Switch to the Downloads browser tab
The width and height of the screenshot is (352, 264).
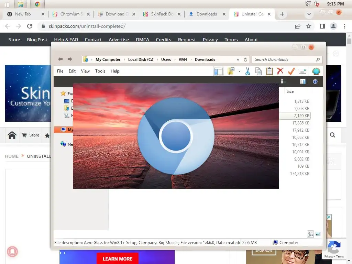tap(207, 14)
